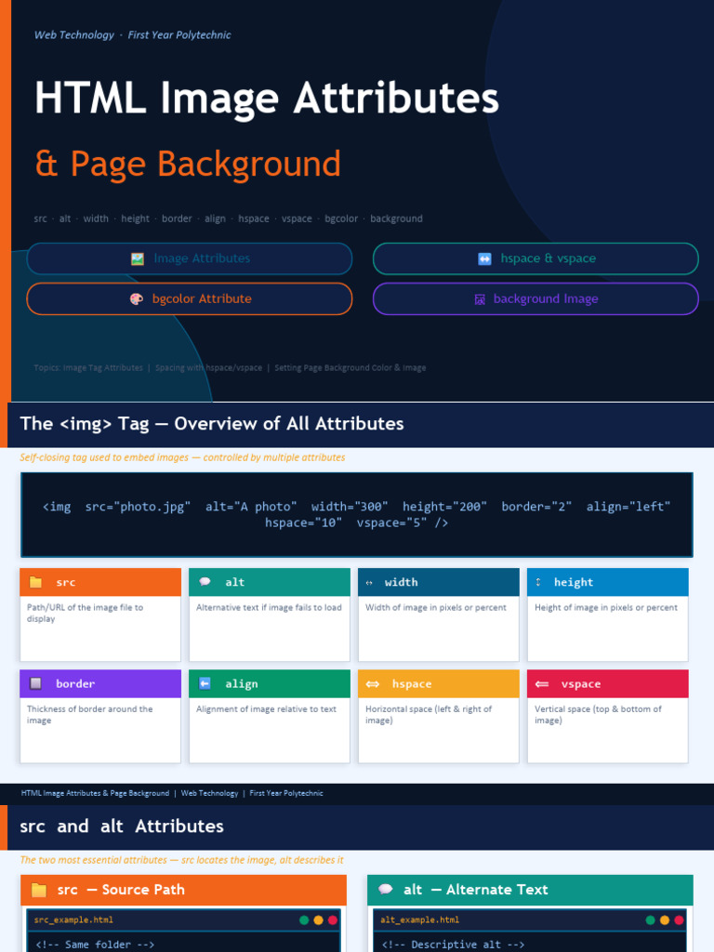Click 'Thickness of border around the image' text
The image size is (714, 952).
[90, 715]
